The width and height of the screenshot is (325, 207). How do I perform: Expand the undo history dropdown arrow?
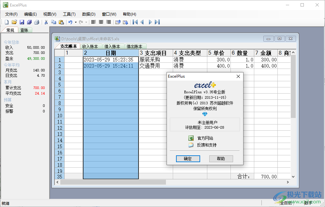pyautogui.click(x=76, y=22)
